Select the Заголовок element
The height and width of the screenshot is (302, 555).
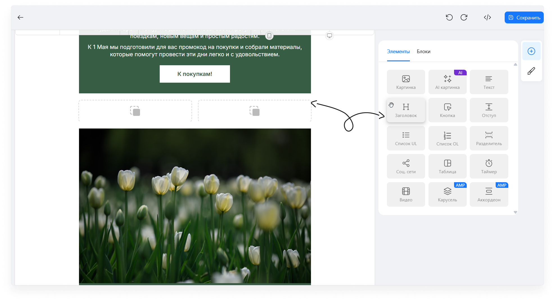406,110
